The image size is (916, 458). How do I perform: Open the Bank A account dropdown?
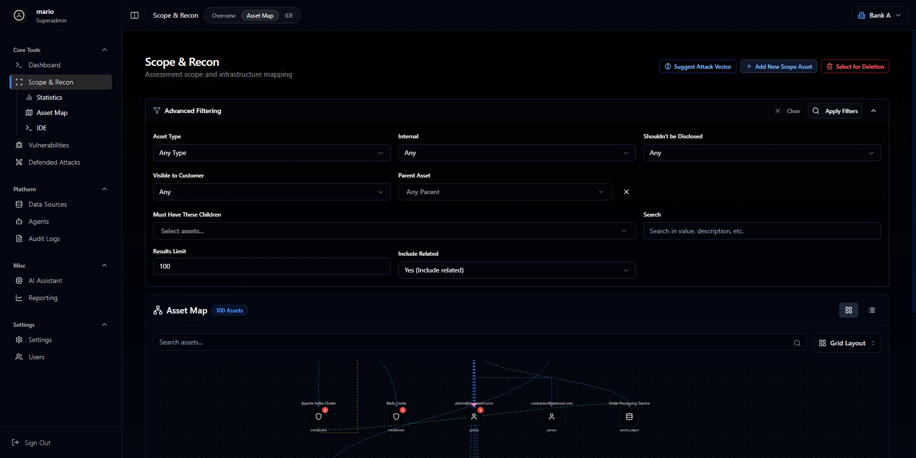tap(879, 15)
